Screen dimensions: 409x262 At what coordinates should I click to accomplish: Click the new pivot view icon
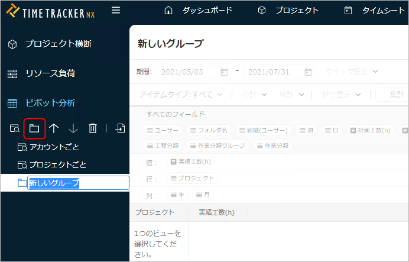tap(15, 128)
